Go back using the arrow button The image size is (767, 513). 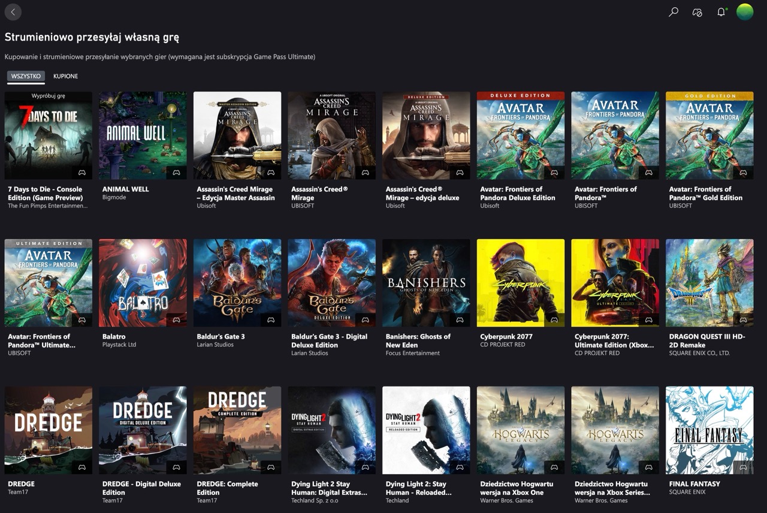(x=13, y=12)
